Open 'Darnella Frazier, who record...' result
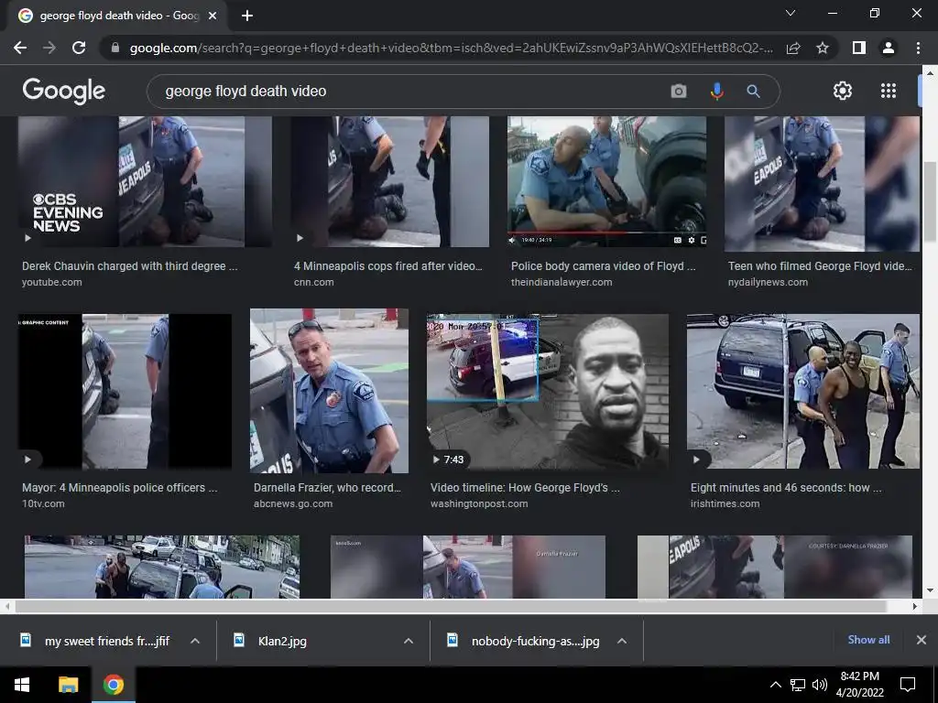Screen dimensions: 938x703 click(327, 488)
